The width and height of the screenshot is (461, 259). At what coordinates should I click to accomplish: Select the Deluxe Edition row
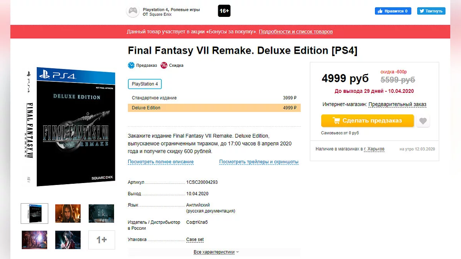click(x=214, y=108)
